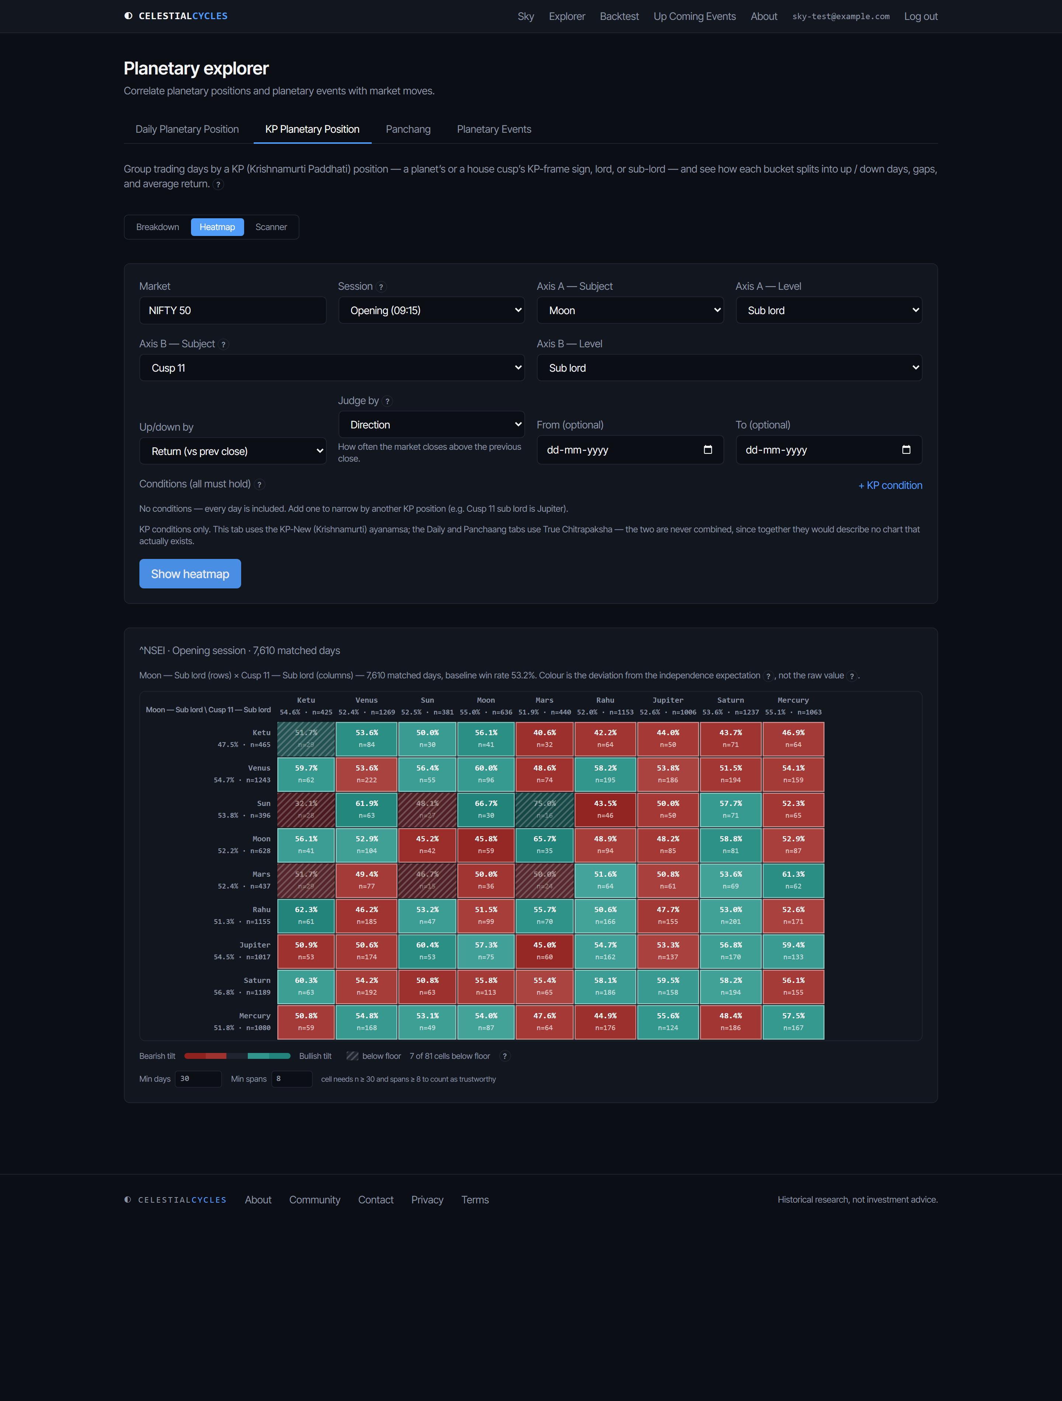Open the Planetary Events tab

pyautogui.click(x=494, y=129)
